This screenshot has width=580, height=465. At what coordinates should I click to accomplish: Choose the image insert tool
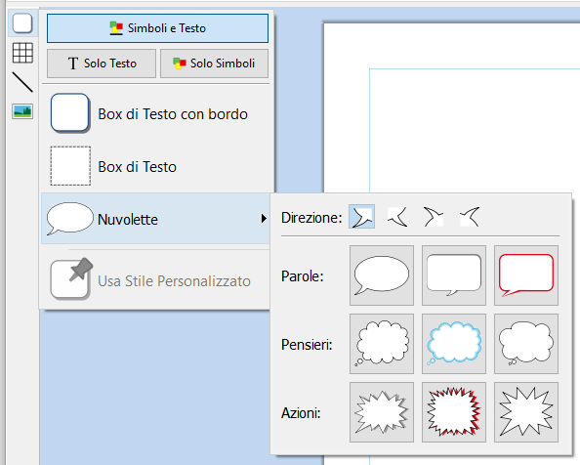[22, 111]
